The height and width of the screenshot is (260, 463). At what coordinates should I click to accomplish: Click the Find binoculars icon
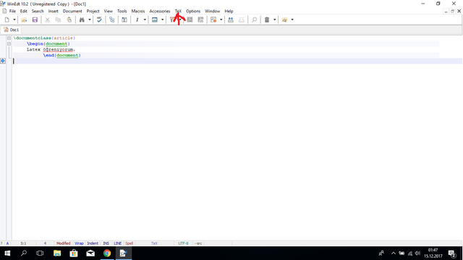click(x=82, y=19)
